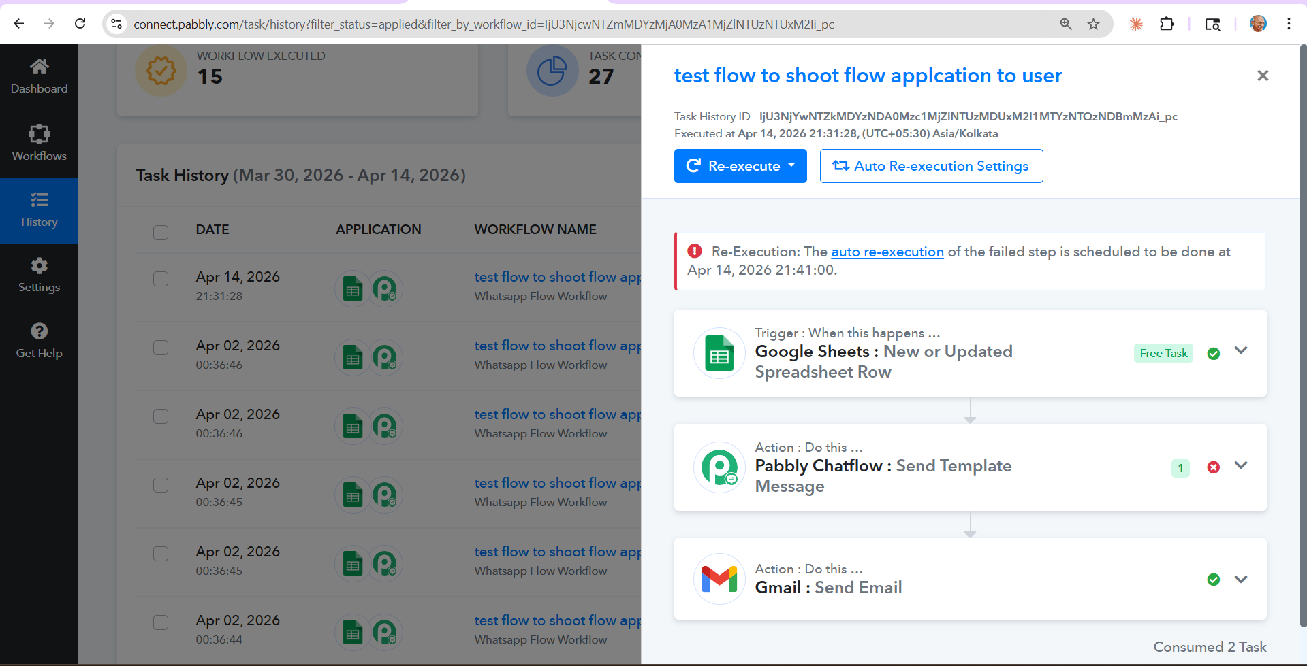The height and width of the screenshot is (666, 1307).
Task: Click the Task History ID text
Action: tap(926, 116)
